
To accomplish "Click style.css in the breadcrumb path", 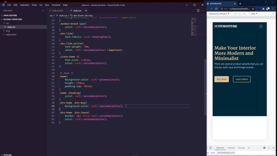I will click(63, 16).
